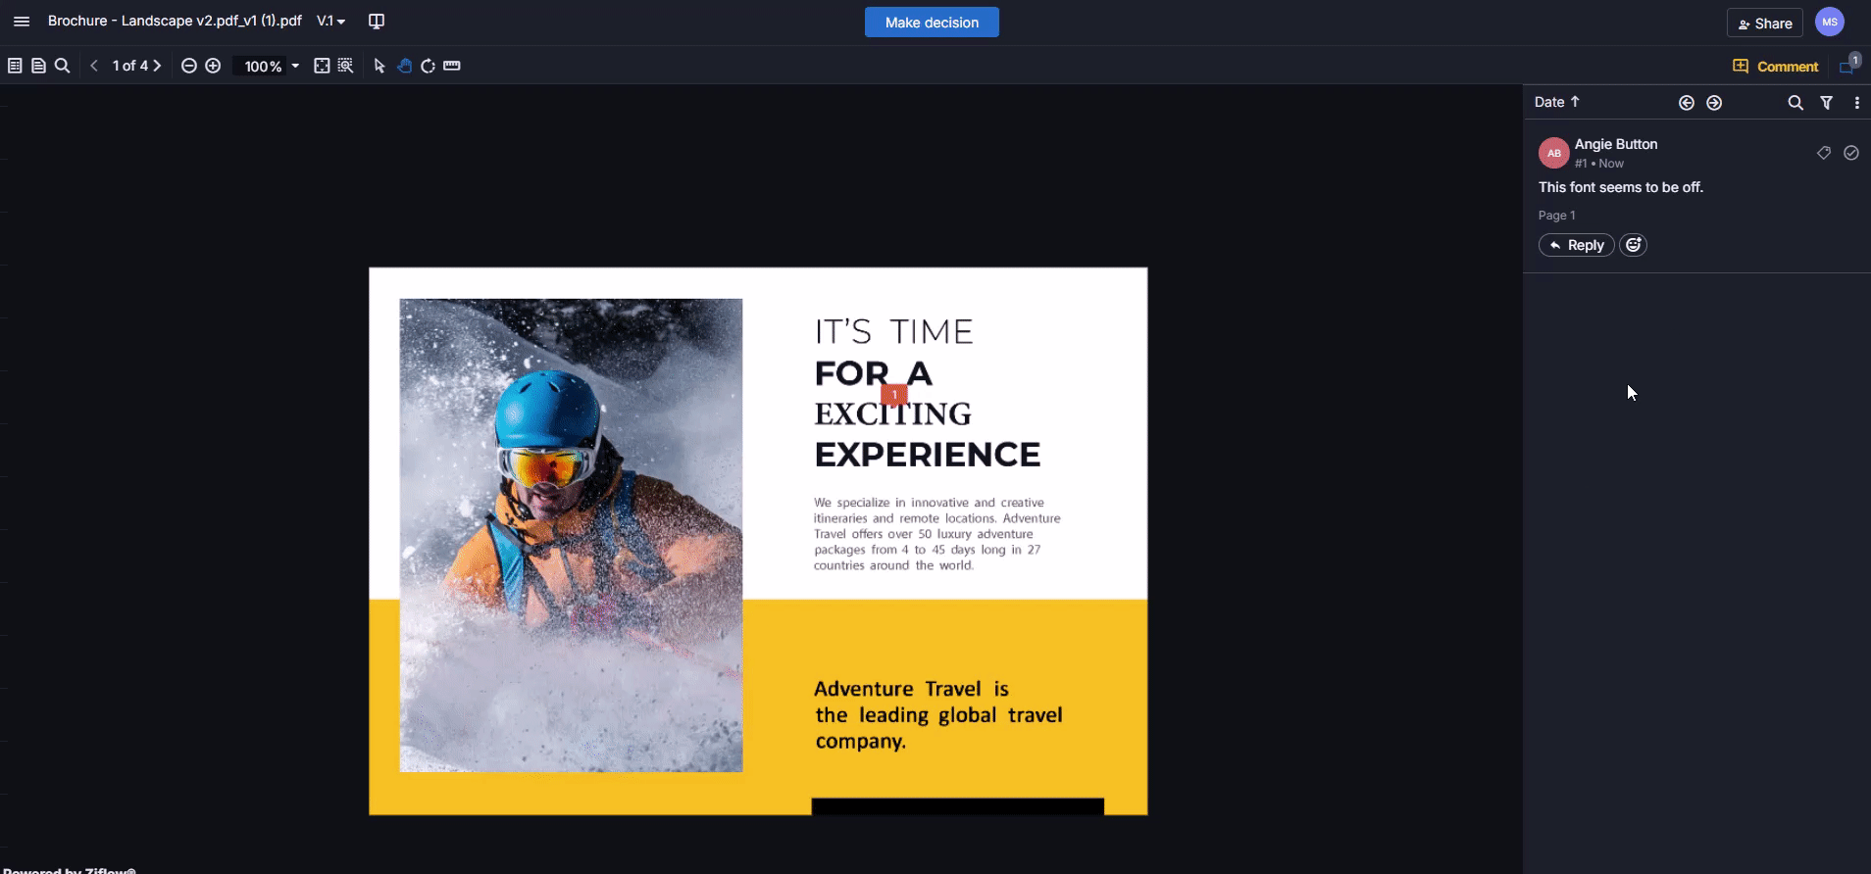The width and height of the screenshot is (1871, 874).
Task: Toggle the label tag on comment #1
Action: (x=1824, y=153)
